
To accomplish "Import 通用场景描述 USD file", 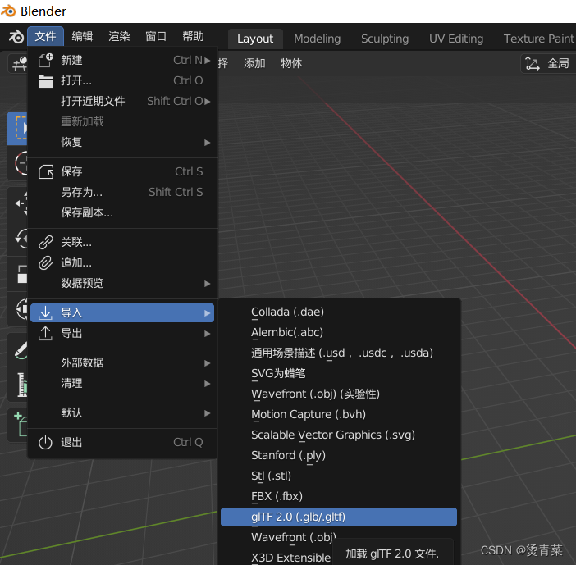I will 339,353.
